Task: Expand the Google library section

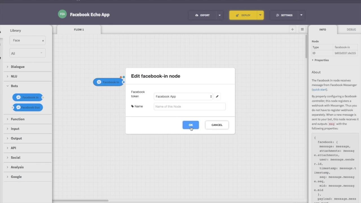Action: (27, 177)
